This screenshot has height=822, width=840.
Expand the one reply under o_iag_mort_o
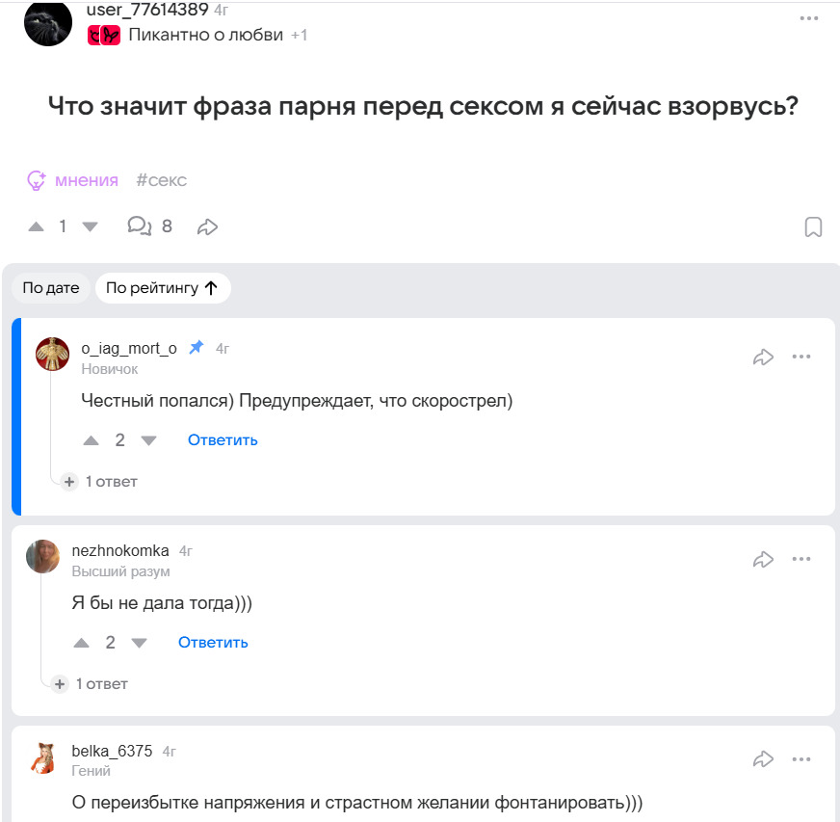[100, 481]
